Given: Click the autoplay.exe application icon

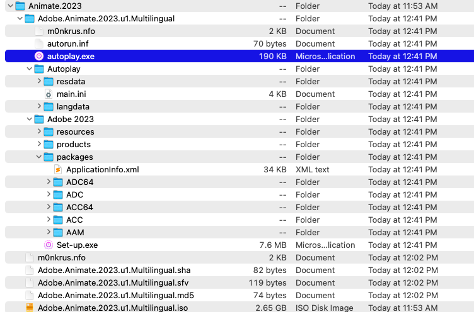Looking at the screenshot, I should tap(39, 56).
